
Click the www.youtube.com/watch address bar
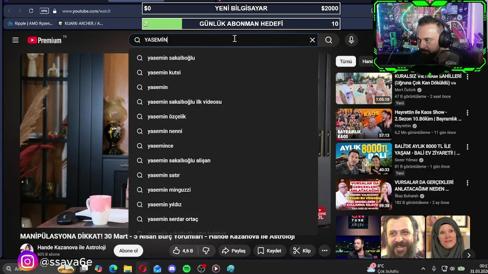click(x=87, y=11)
